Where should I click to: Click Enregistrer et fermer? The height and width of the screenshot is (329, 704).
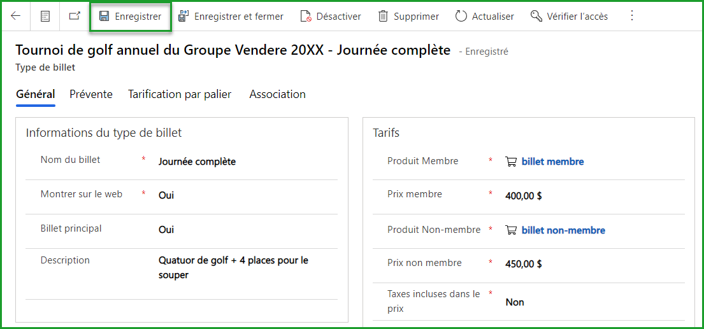point(231,17)
